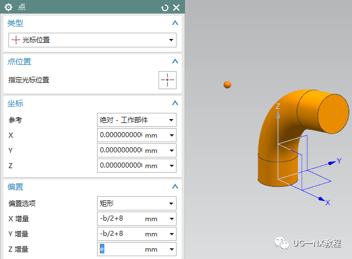Viewport: 352px width, 259px height.
Task: Click the Y coordinate input field
Action: 121,150
